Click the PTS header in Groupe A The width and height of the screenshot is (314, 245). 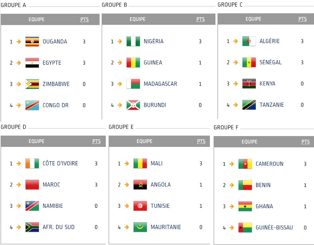[84, 19]
